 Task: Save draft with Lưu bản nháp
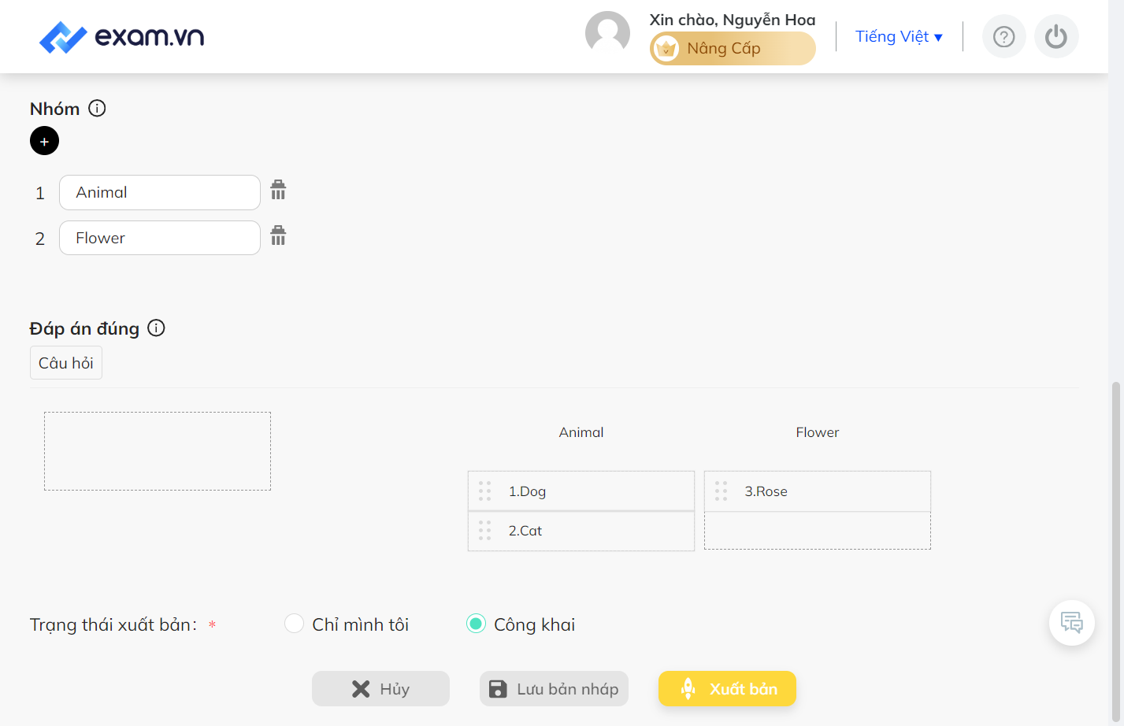pyautogui.click(x=554, y=689)
